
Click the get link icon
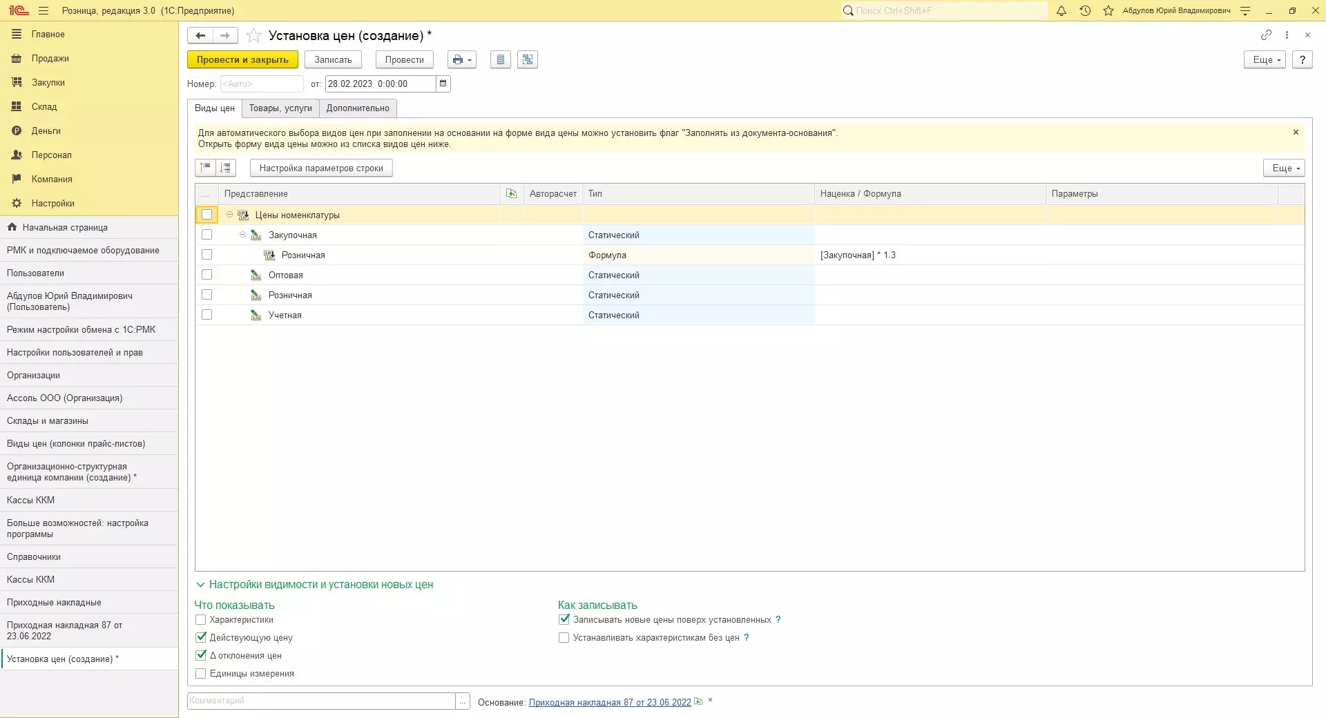point(1266,35)
